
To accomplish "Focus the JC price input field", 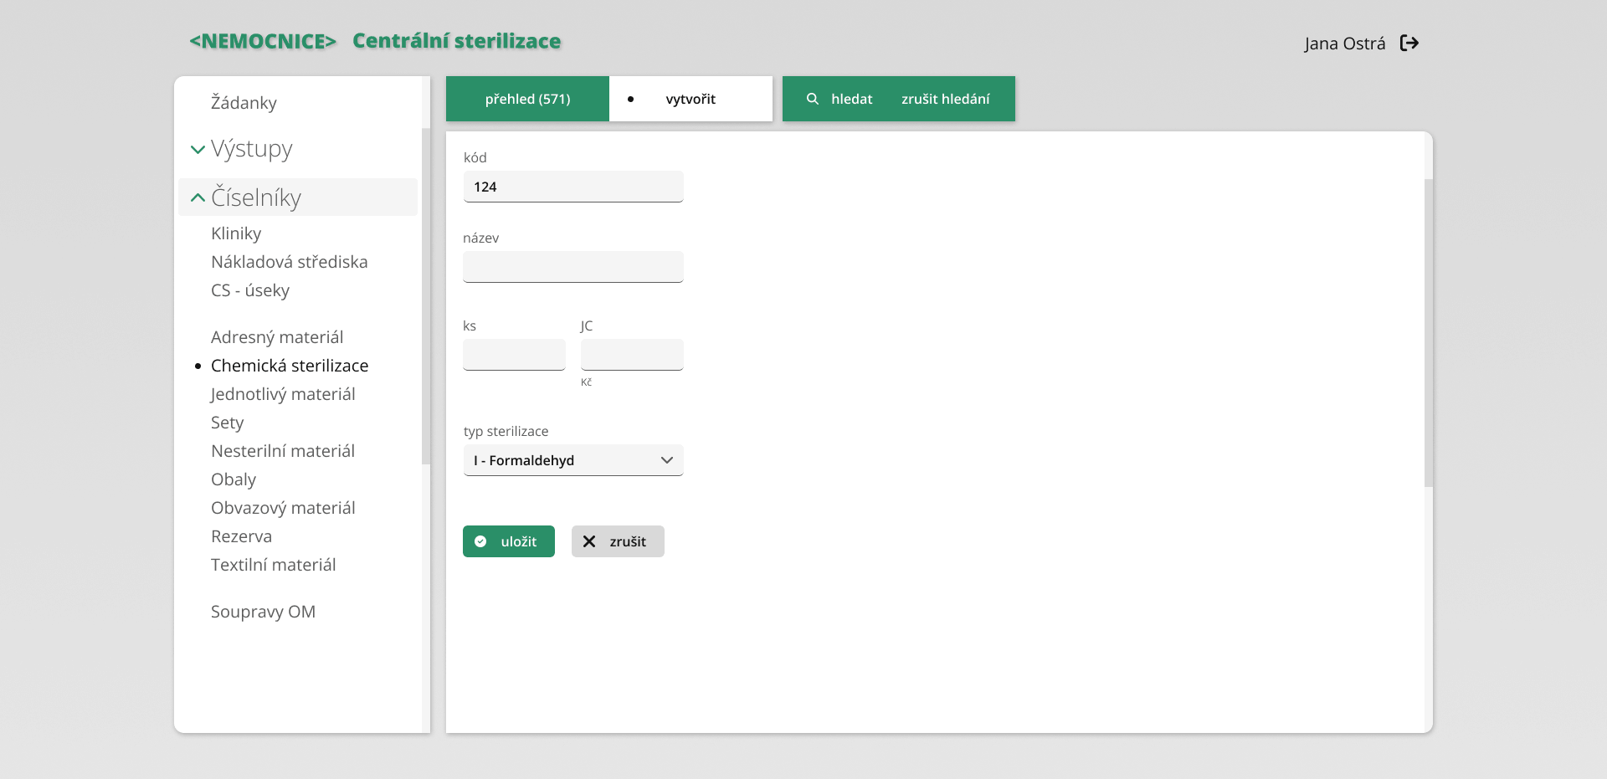I will (x=632, y=355).
